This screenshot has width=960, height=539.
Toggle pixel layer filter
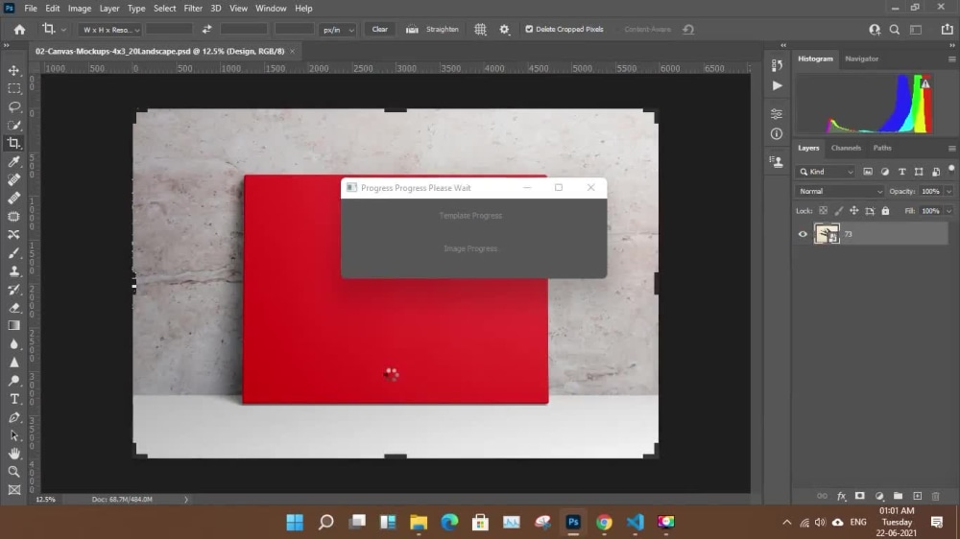pyautogui.click(x=868, y=172)
